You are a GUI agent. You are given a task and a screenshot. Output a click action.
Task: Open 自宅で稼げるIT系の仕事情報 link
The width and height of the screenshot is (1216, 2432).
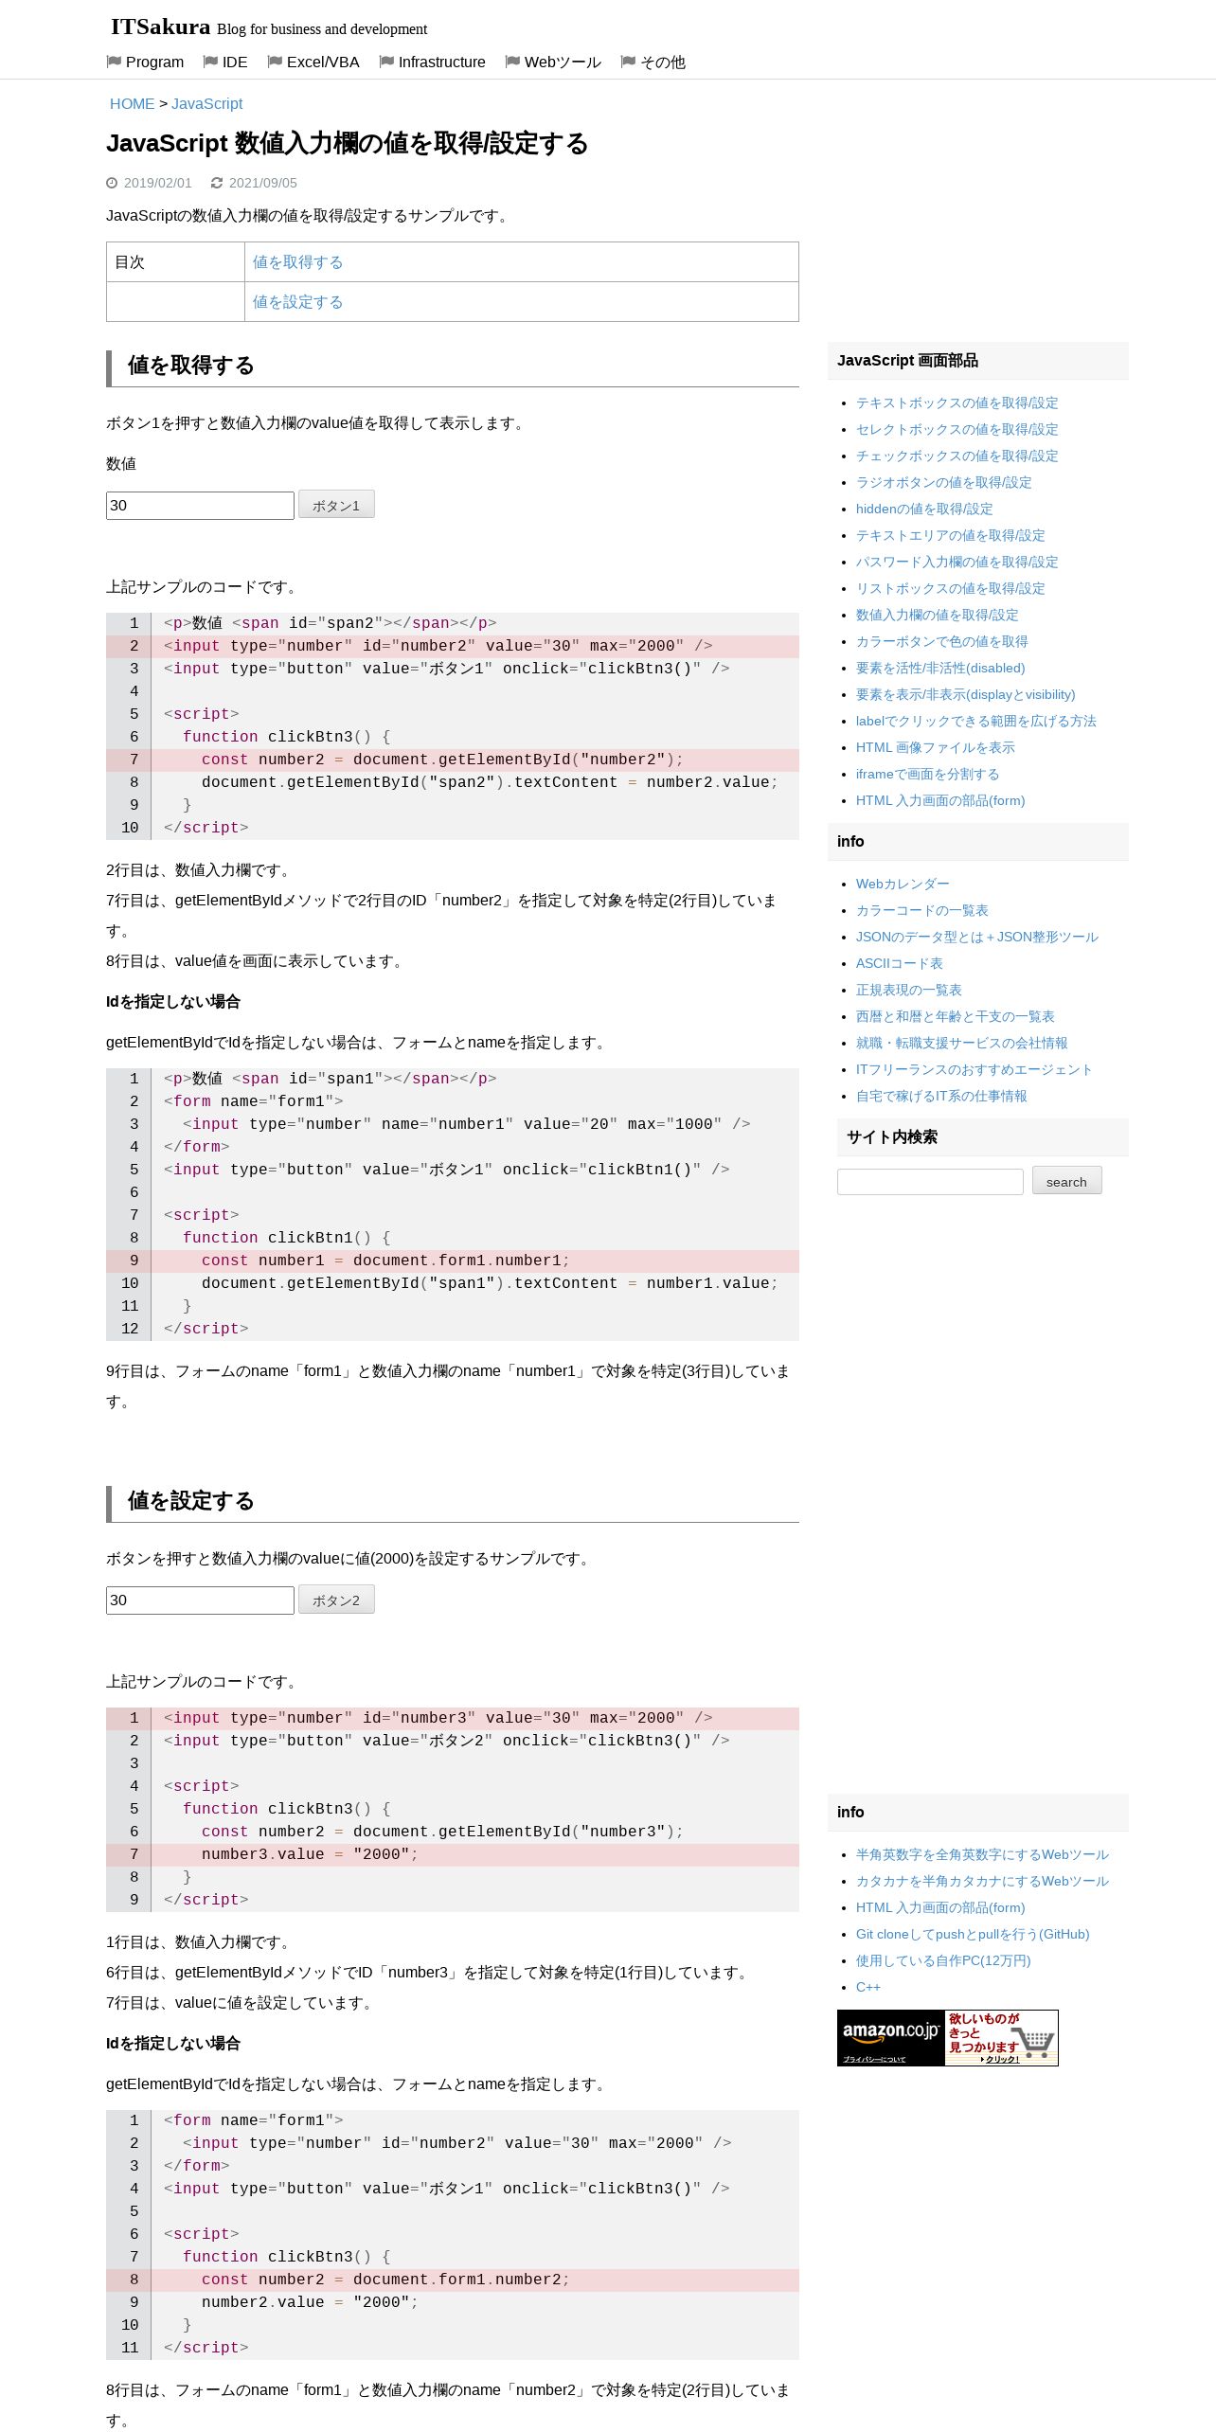pyautogui.click(x=941, y=1097)
